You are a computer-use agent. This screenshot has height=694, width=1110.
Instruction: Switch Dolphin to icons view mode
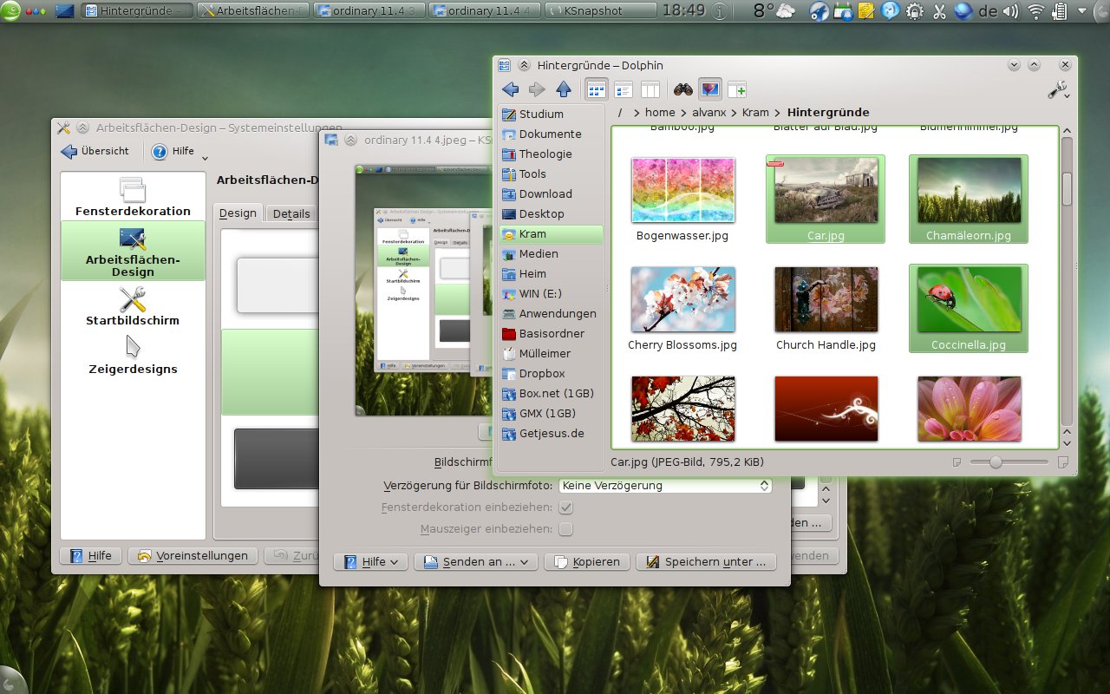(x=596, y=89)
